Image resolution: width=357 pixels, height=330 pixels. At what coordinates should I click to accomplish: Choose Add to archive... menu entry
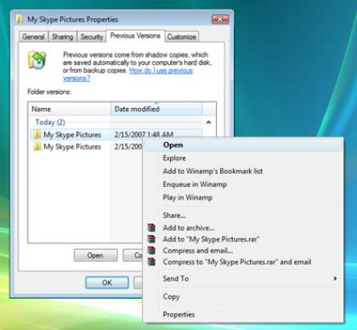point(243,228)
